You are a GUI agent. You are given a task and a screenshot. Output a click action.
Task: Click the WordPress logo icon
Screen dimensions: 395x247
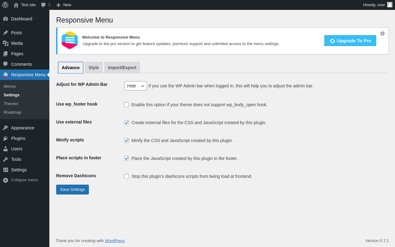coord(5,5)
